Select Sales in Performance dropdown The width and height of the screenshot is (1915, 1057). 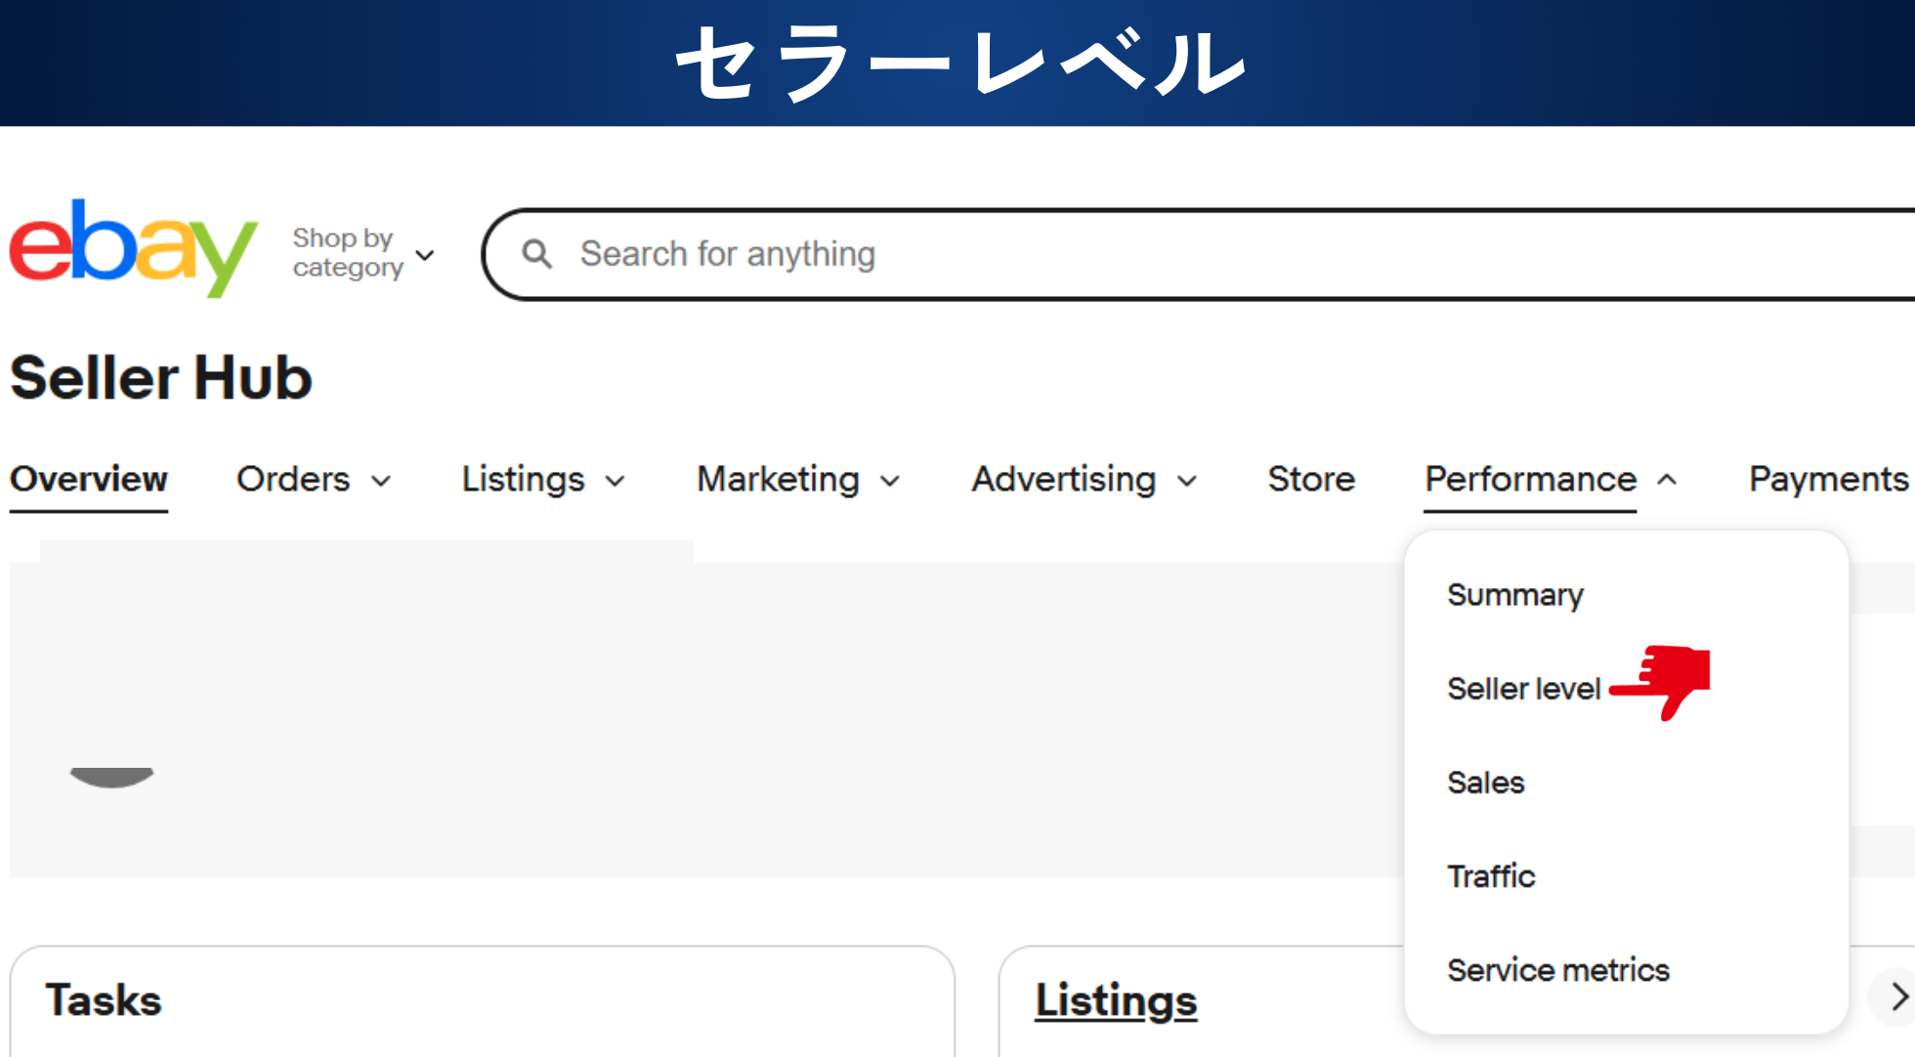[x=1485, y=782]
